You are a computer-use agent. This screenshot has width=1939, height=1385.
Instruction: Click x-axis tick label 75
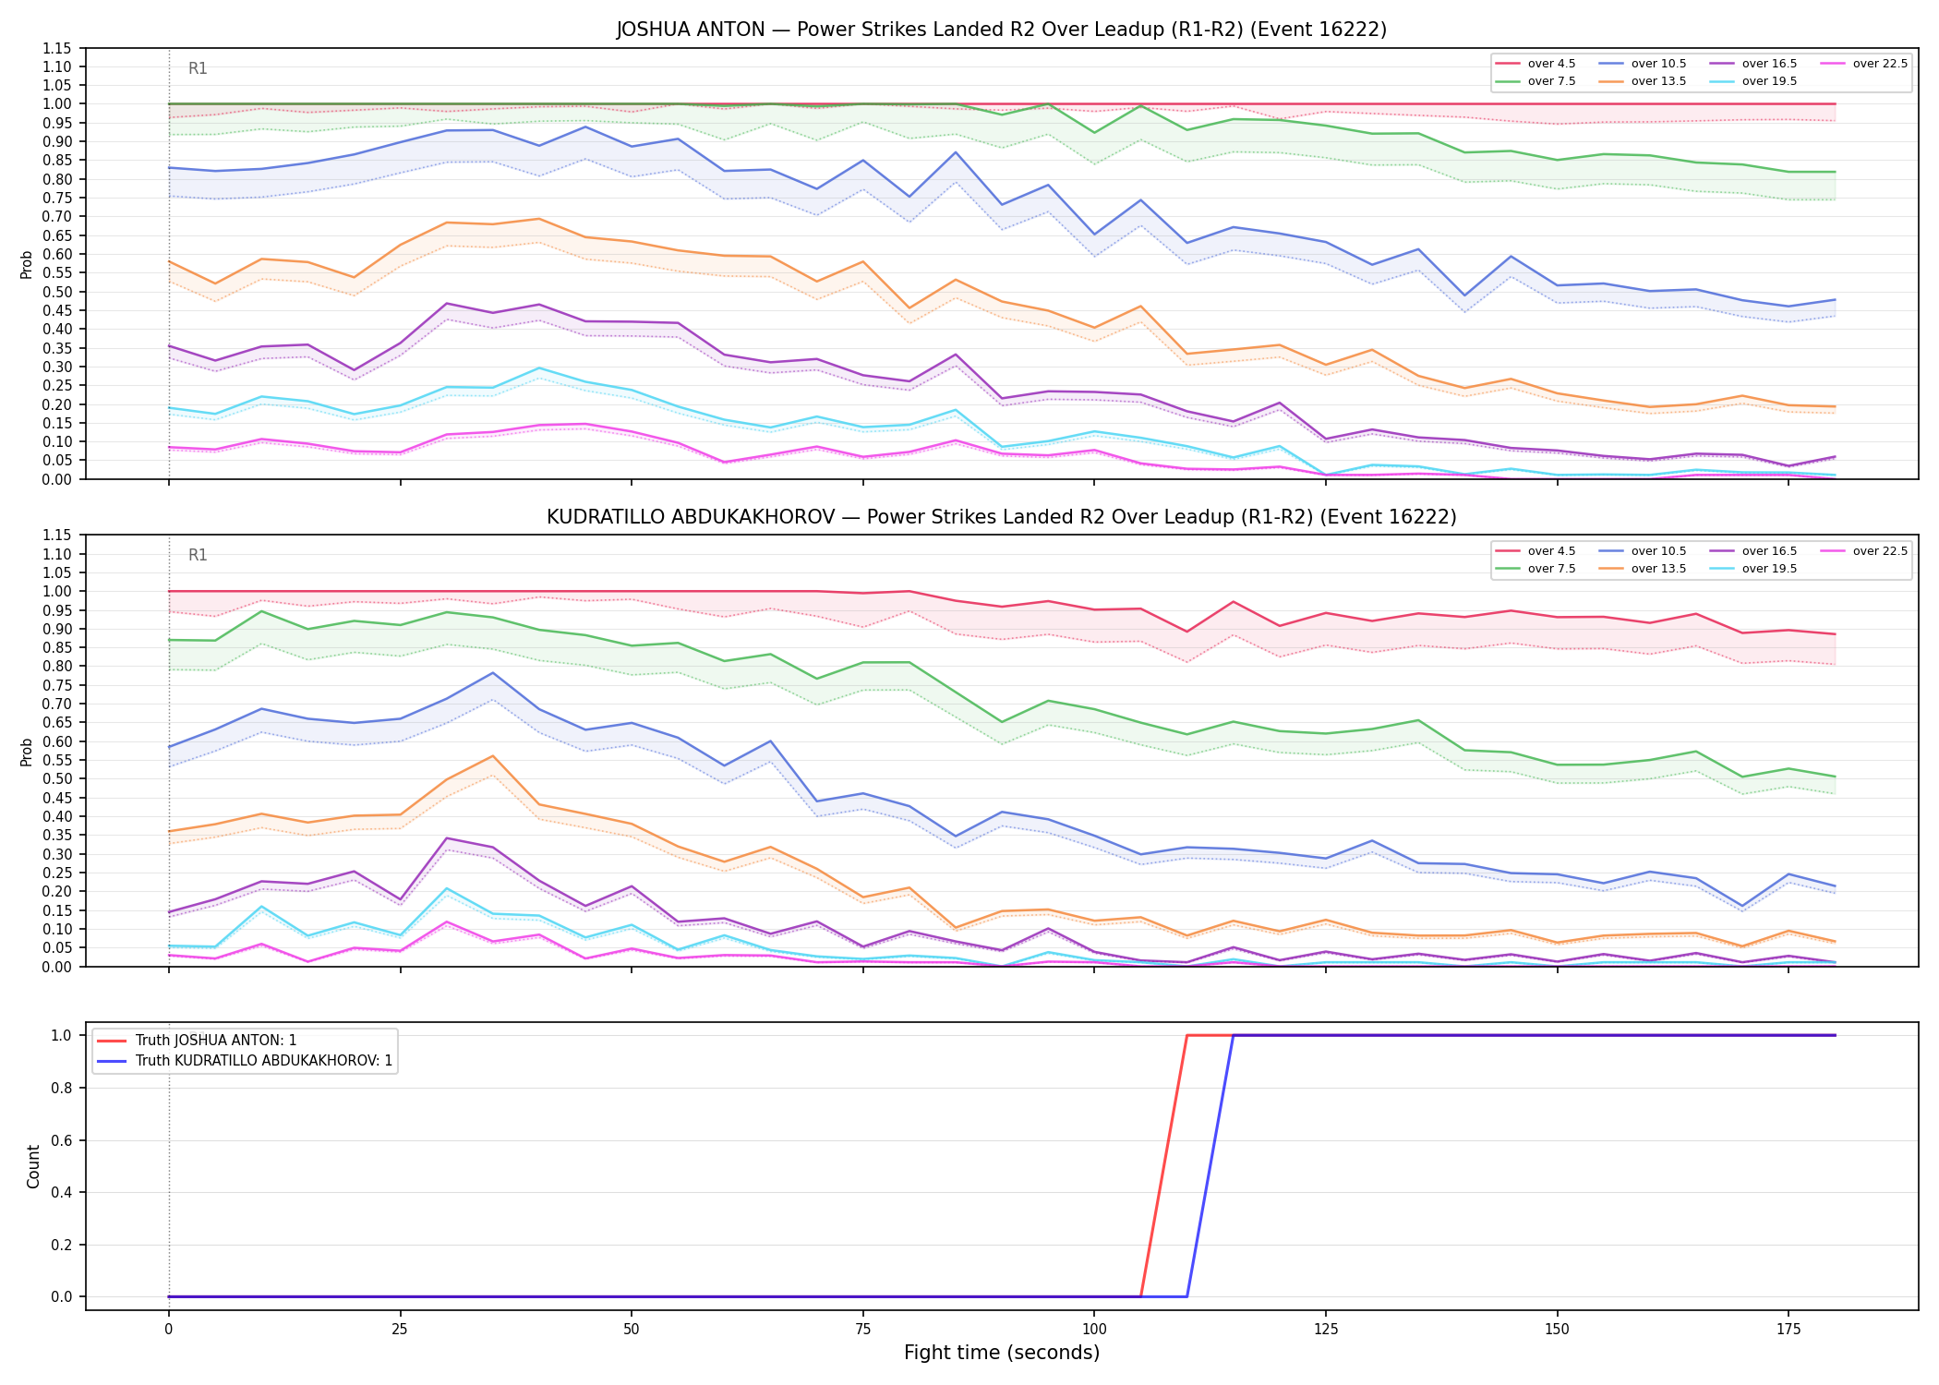pyautogui.click(x=862, y=1330)
